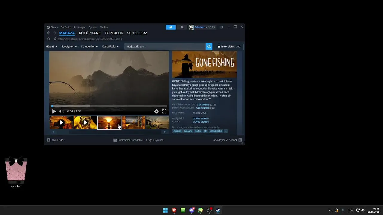The width and height of the screenshot is (383, 215).
Task: Click Oyun Ekle add game button
Action: (x=55, y=140)
